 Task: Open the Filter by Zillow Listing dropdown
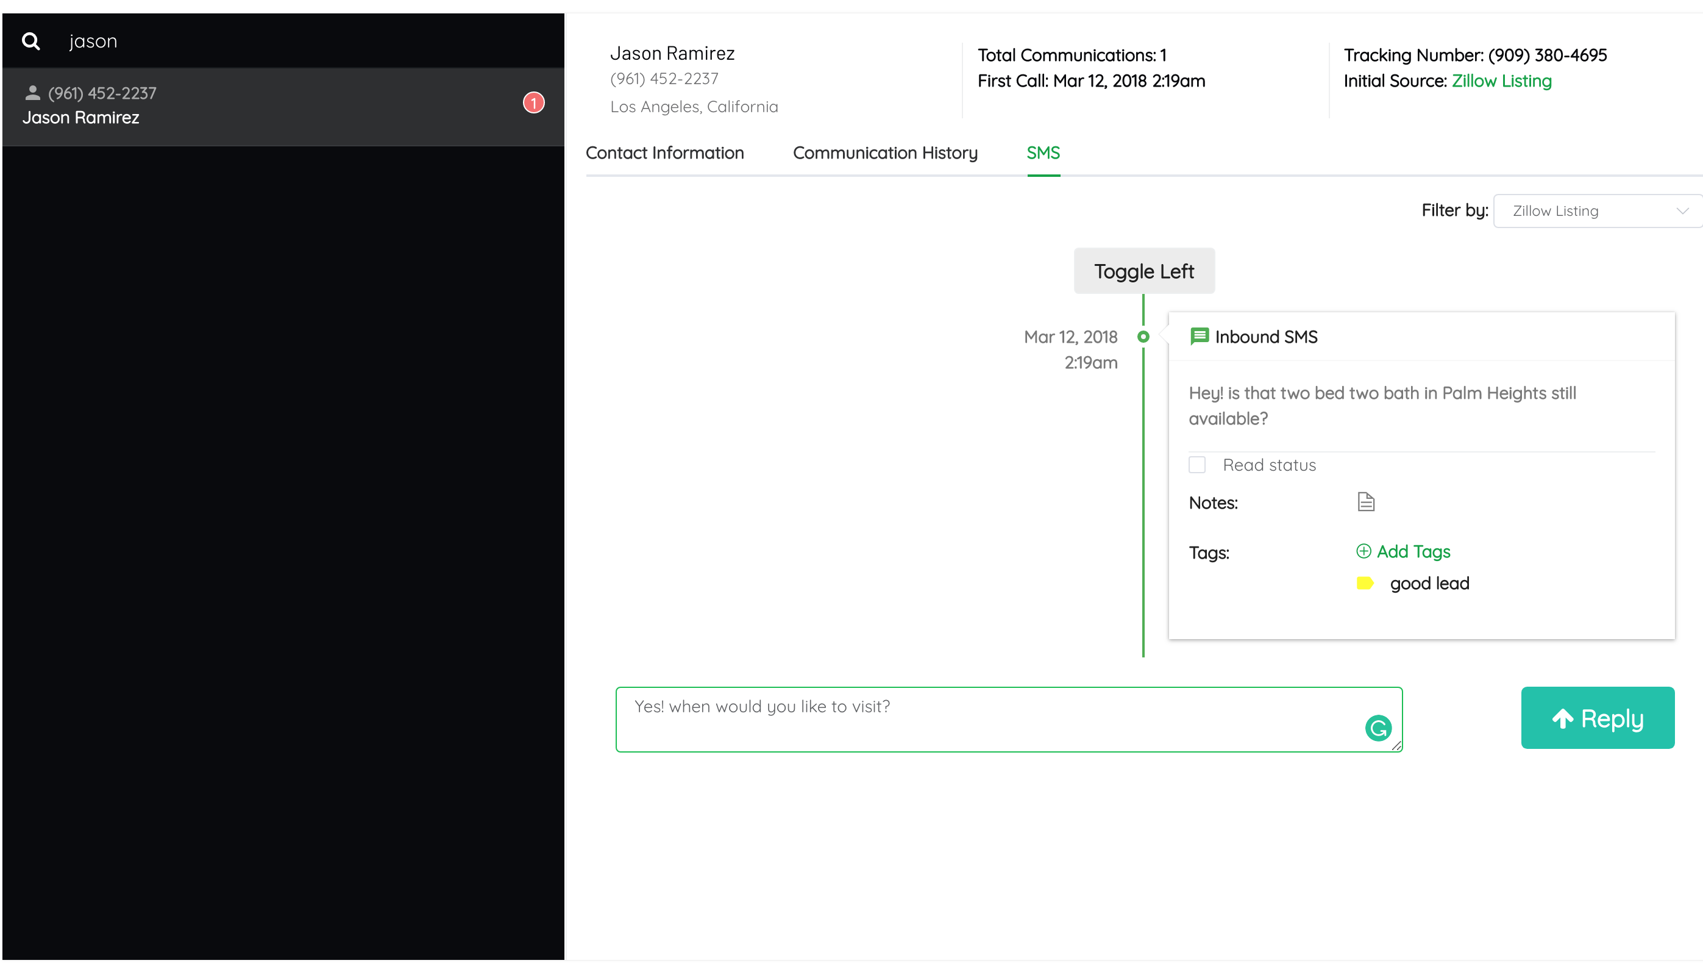tap(1598, 211)
